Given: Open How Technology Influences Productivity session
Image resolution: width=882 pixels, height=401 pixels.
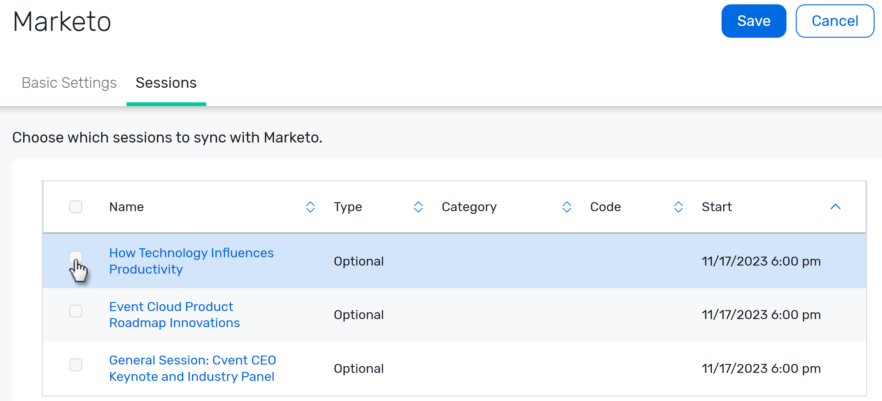Looking at the screenshot, I should [x=191, y=261].
